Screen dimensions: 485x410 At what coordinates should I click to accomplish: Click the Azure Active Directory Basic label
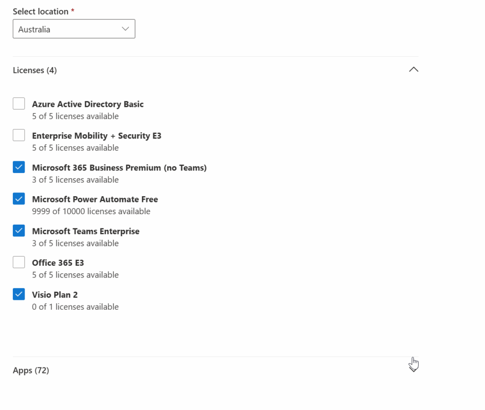click(88, 105)
